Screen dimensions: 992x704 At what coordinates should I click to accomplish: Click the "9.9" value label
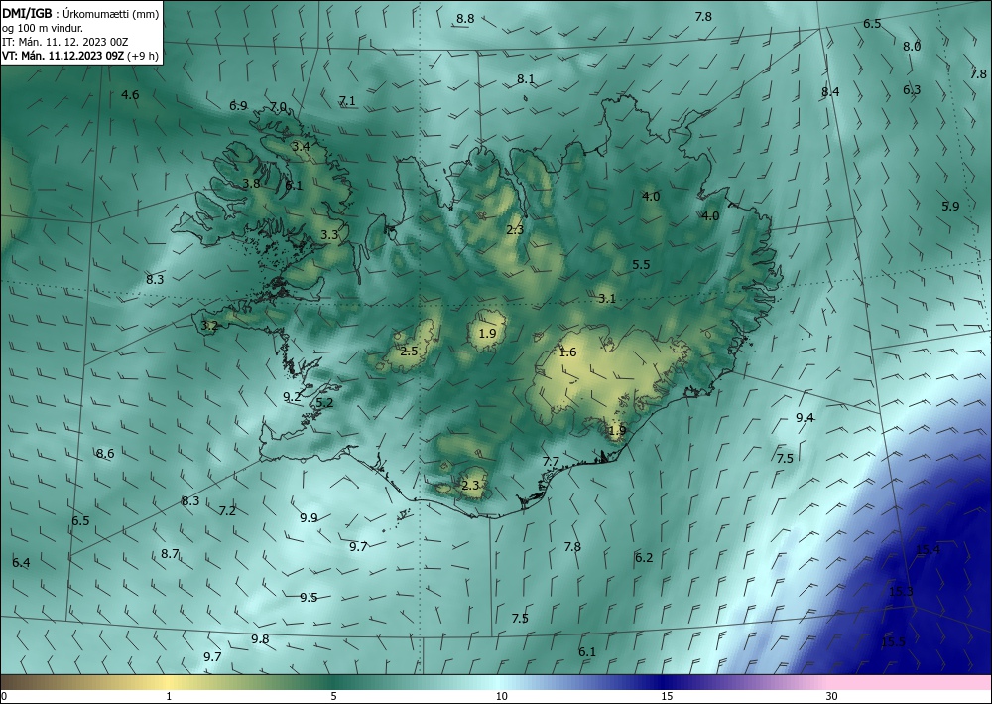click(309, 518)
